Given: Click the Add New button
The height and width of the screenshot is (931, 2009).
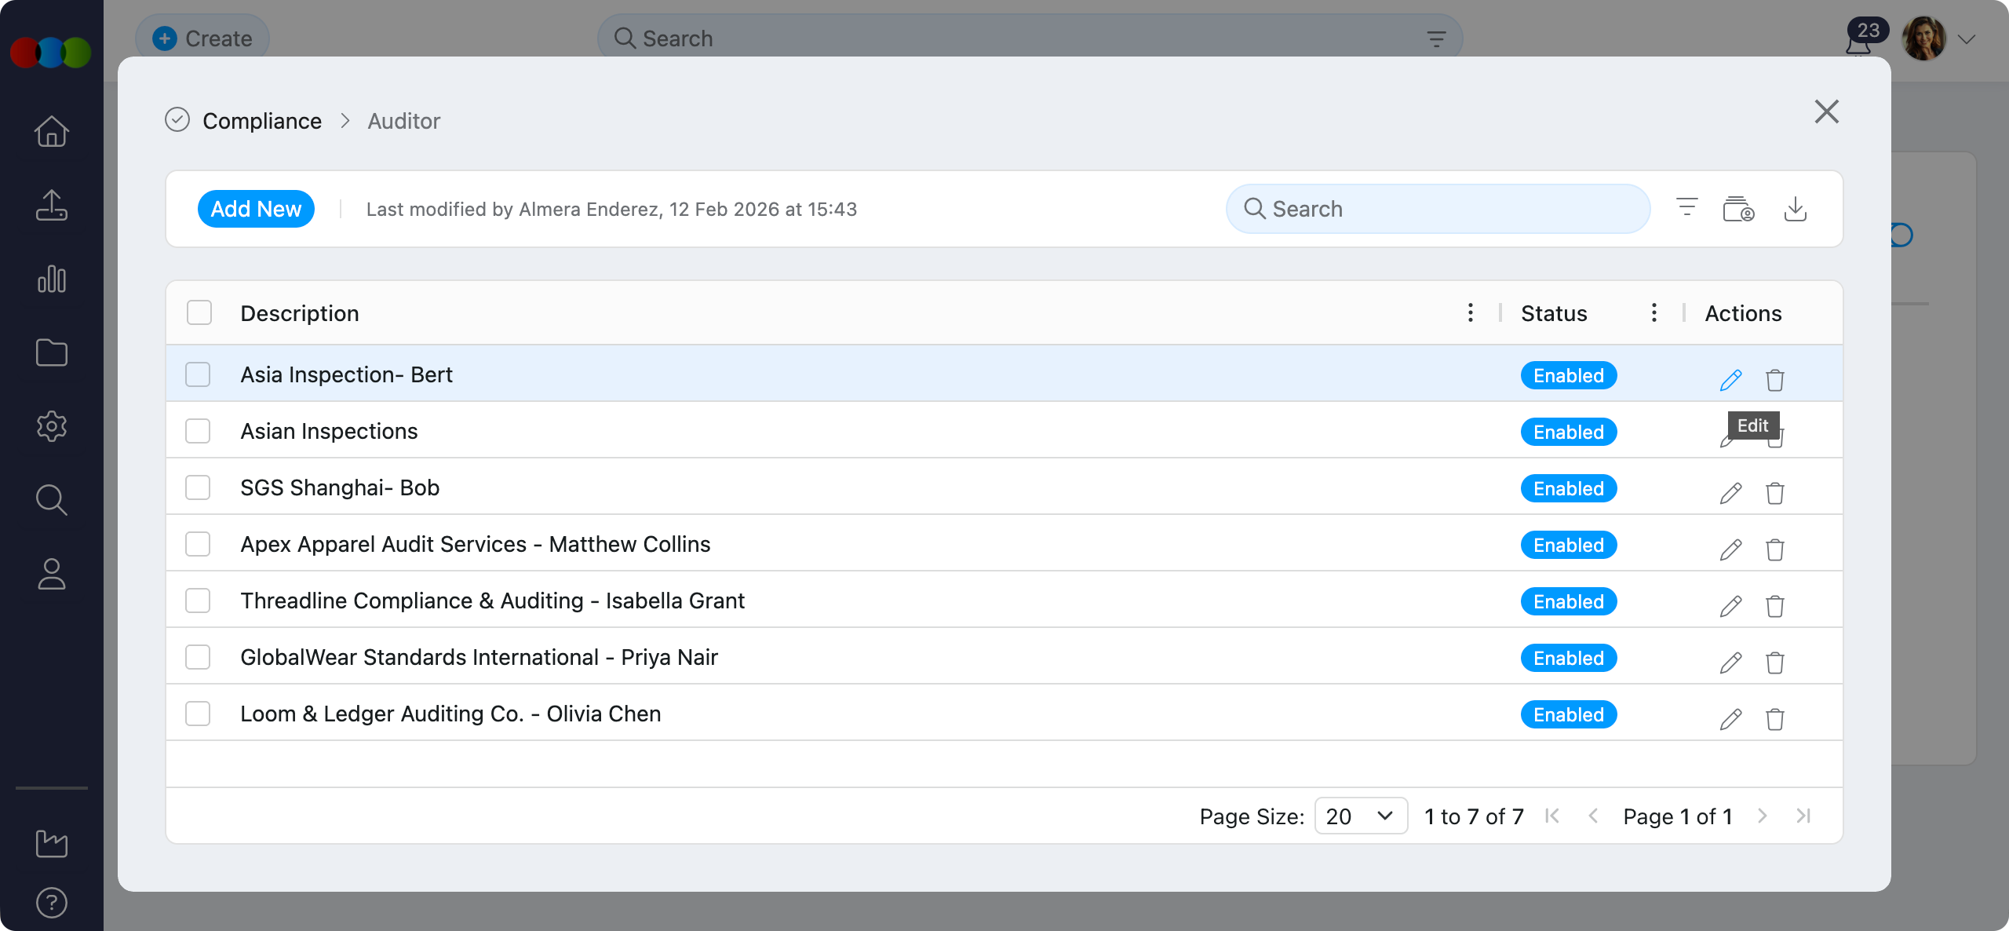Looking at the screenshot, I should pos(256,209).
